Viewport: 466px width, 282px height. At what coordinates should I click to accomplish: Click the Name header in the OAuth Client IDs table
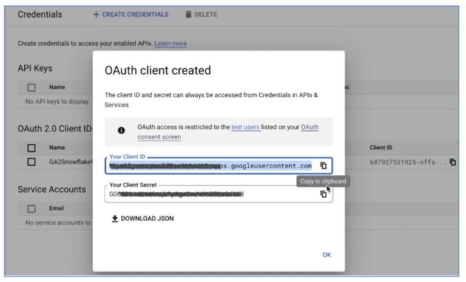tap(57, 148)
